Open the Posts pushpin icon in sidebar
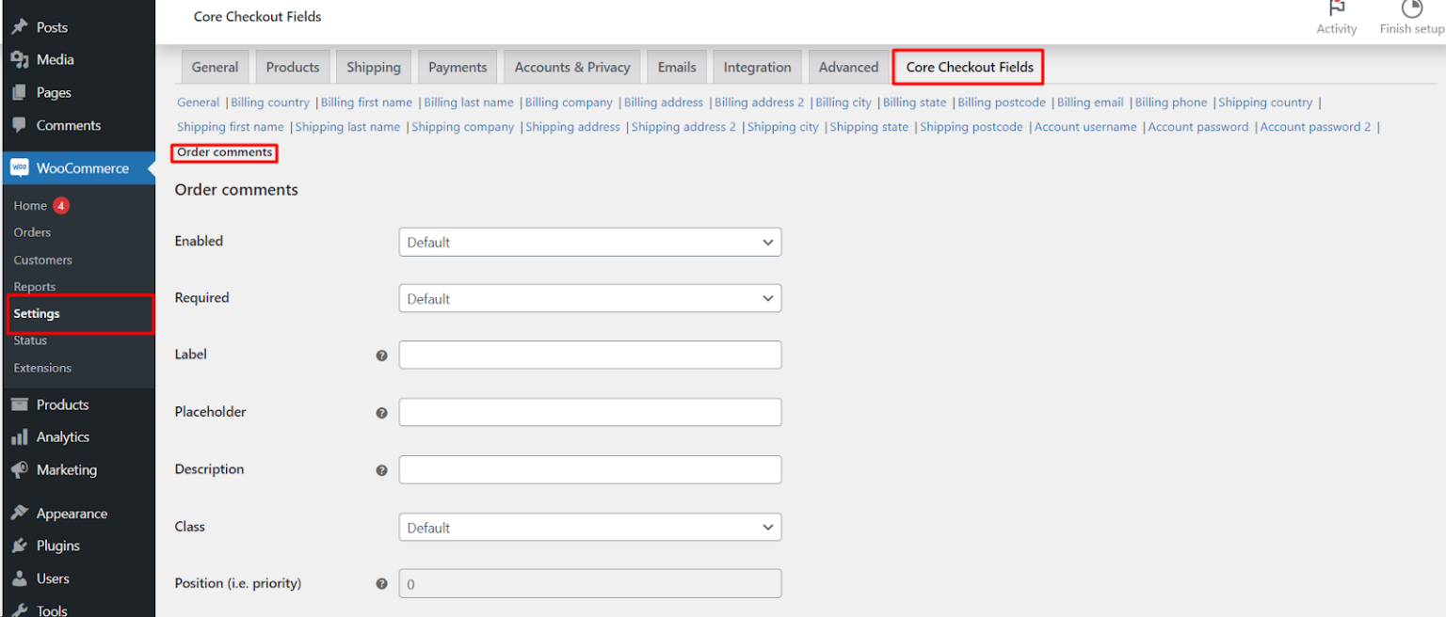 (x=19, y=26)
